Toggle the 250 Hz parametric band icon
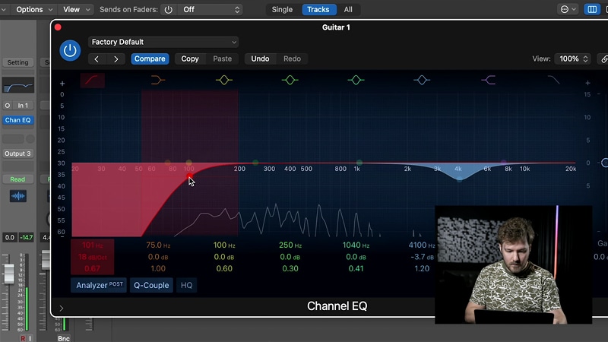Image resolution: width=608 pixels, height=342 pixels. (290, 81)
